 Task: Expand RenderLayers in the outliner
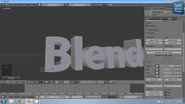149,12
